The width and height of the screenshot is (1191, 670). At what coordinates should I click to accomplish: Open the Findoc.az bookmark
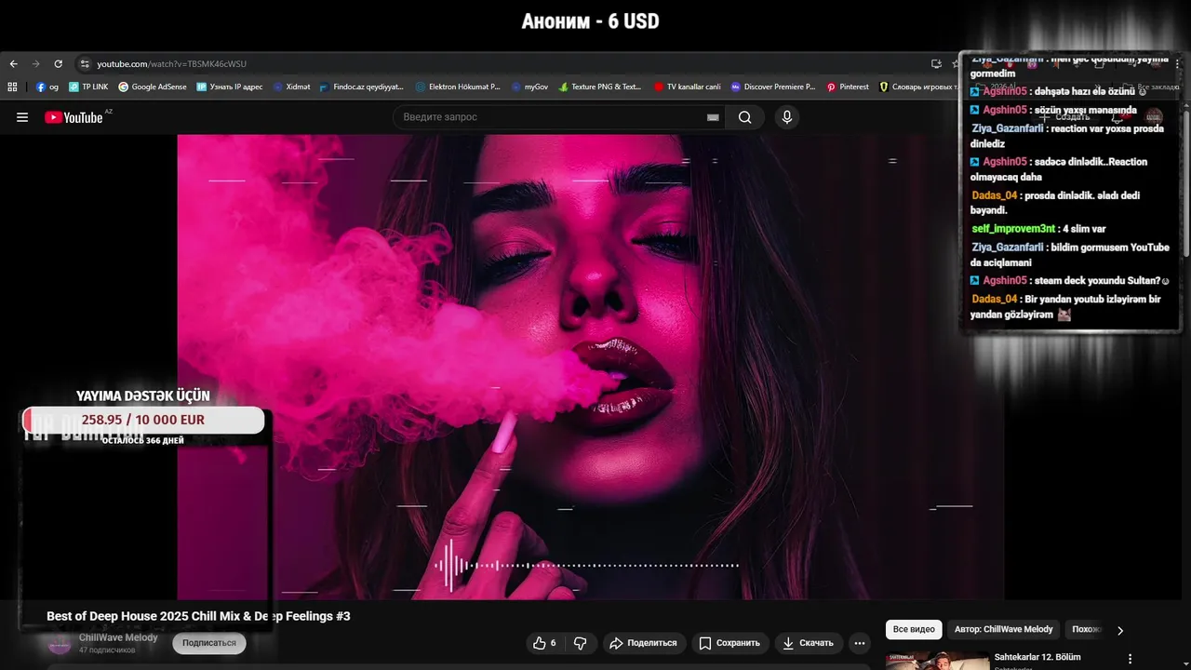361,87
